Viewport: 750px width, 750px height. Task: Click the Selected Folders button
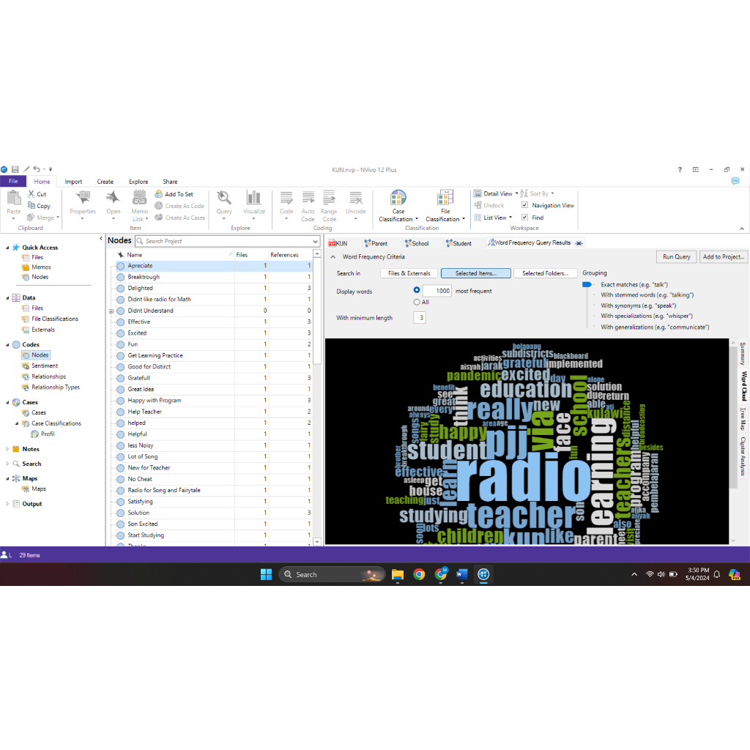pyautogui.click(x=545, y=273)
